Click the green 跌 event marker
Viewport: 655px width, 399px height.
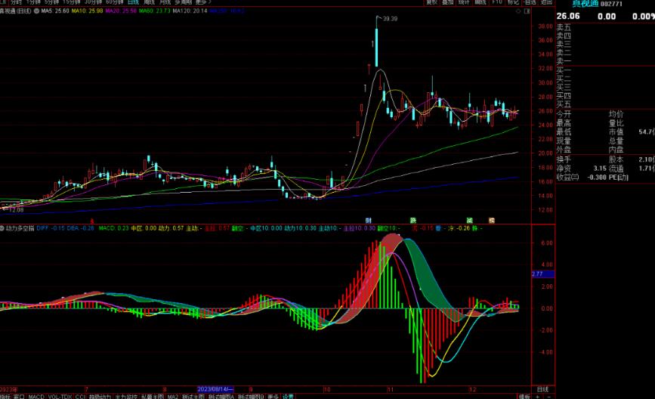[x=413, y=220]
